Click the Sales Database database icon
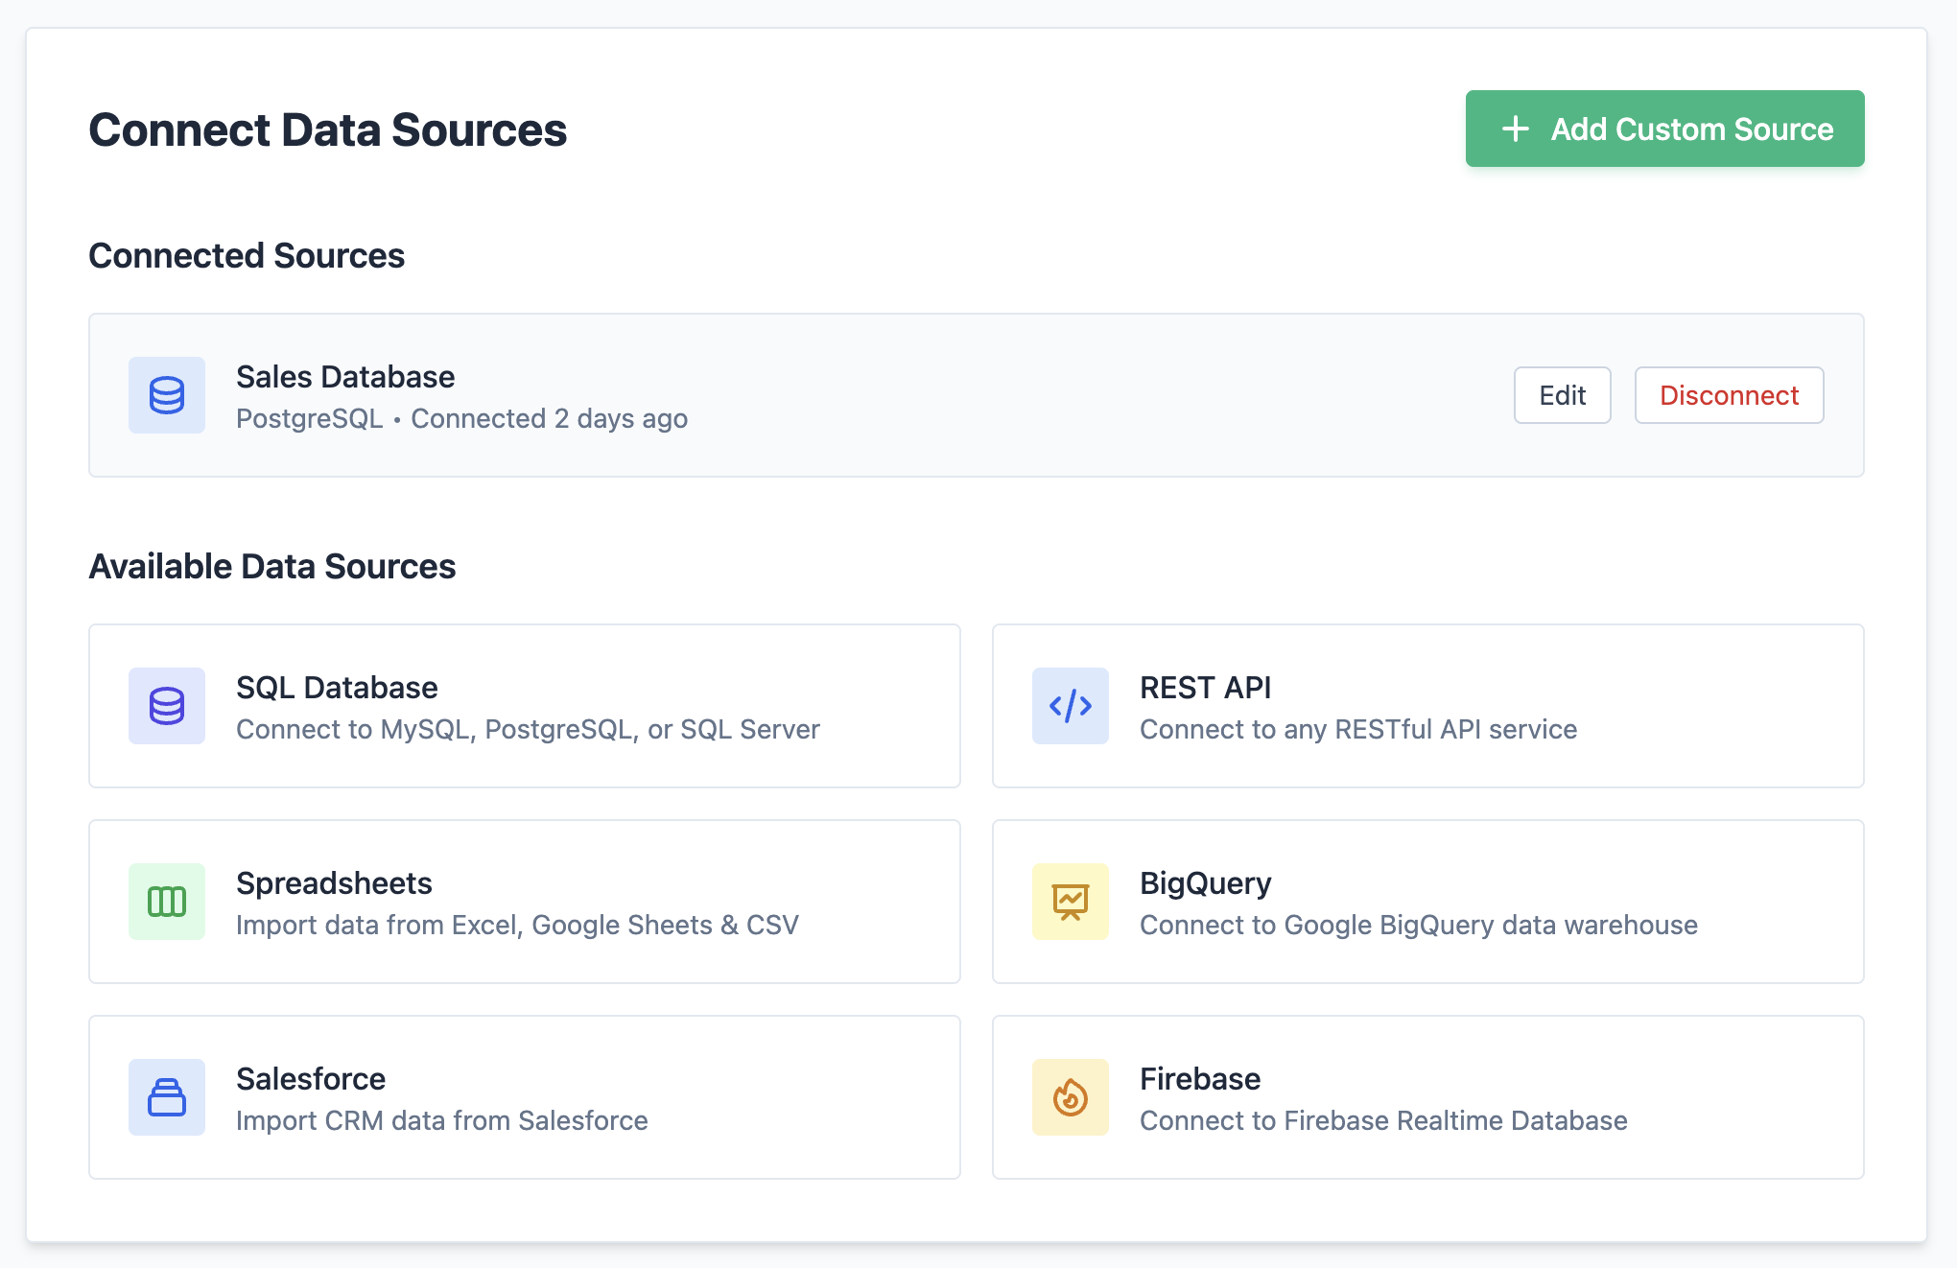Screen dimensions: 1957x1268 (x=166, y=395)
